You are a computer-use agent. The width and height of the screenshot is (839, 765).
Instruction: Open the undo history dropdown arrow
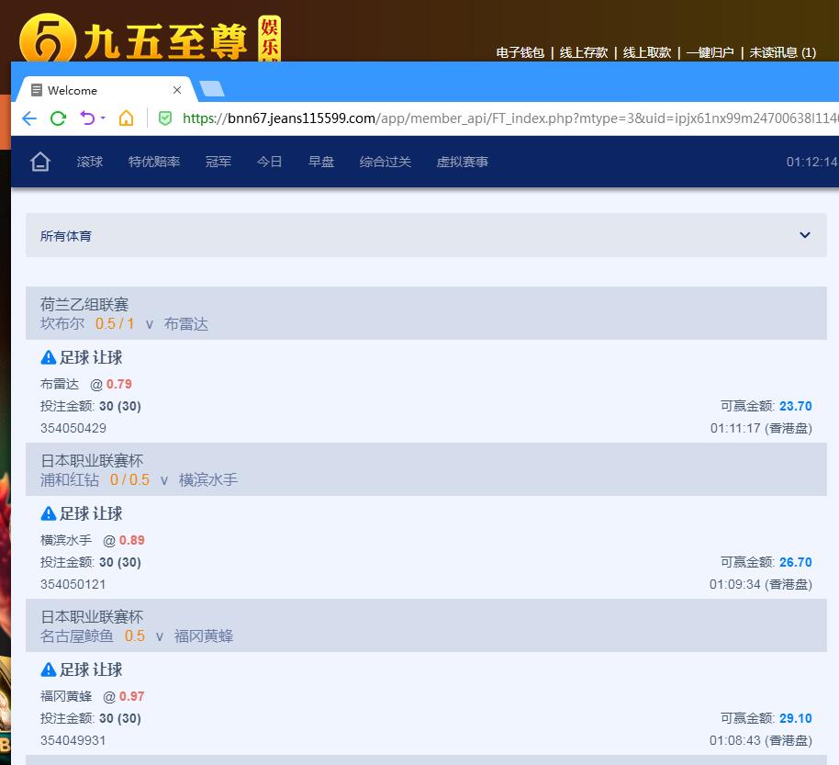[103, 118]
